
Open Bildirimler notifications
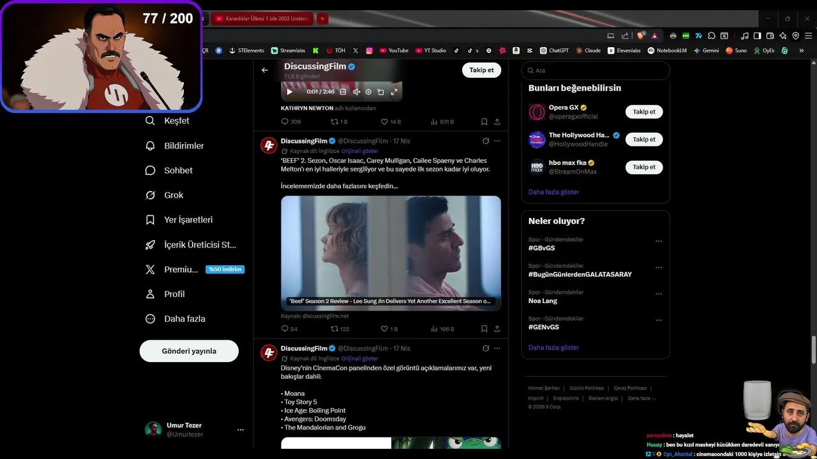[x=175, y=145]
